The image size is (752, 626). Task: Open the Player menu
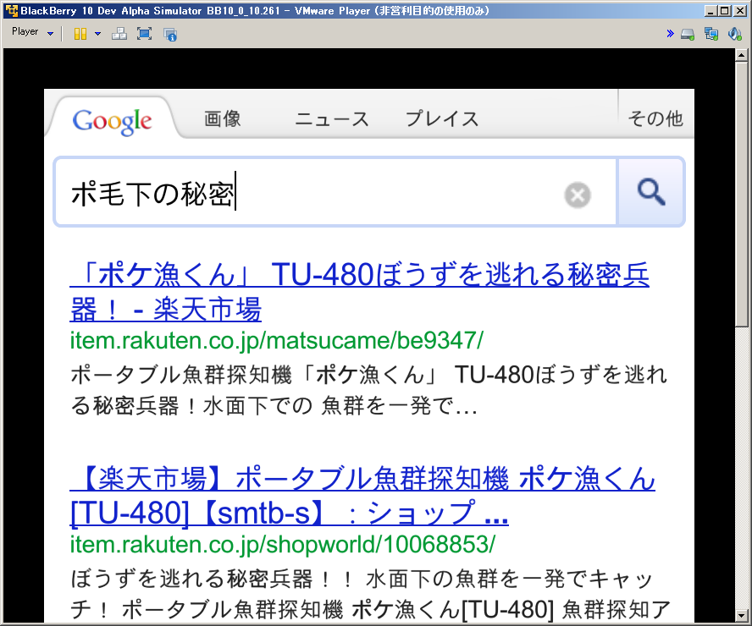tap(31, 32)
